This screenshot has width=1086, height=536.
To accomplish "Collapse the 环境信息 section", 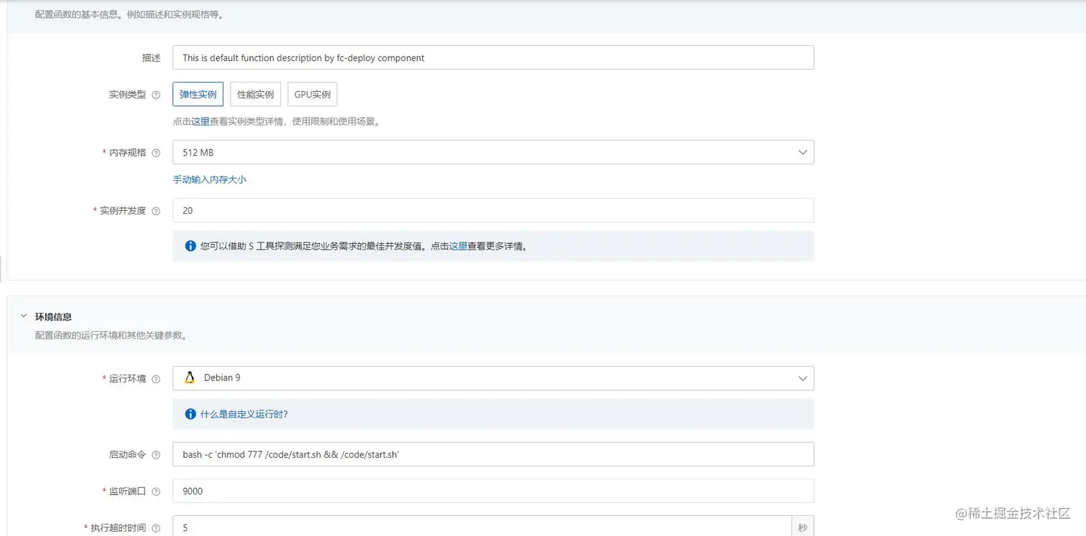I will click(x=23, y=316).
